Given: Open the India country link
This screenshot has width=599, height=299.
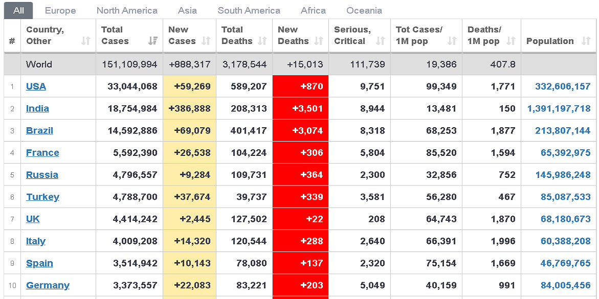Looking at the screenshot, I should pos(37,108).
